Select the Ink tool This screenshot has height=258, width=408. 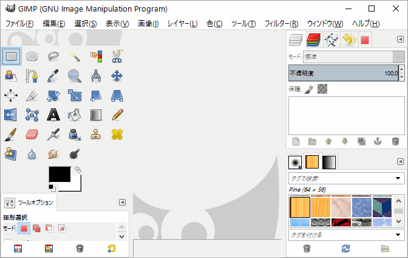coord(75,134)
